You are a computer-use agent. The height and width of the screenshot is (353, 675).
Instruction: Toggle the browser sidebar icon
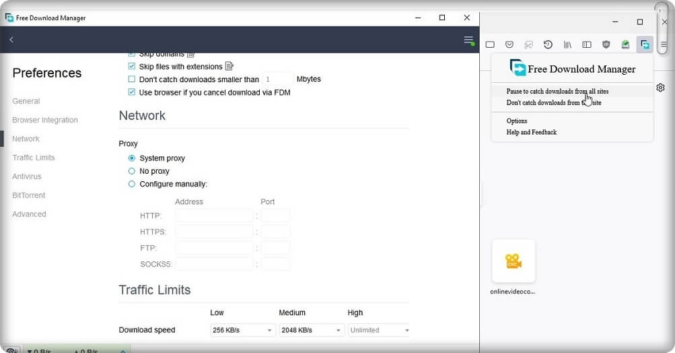587,44
